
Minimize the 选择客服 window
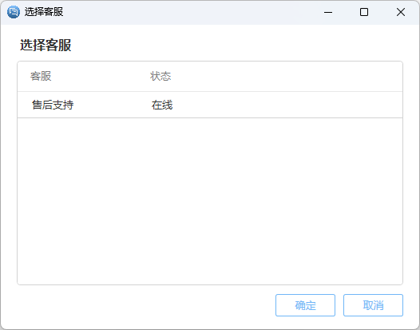(328, 12)
